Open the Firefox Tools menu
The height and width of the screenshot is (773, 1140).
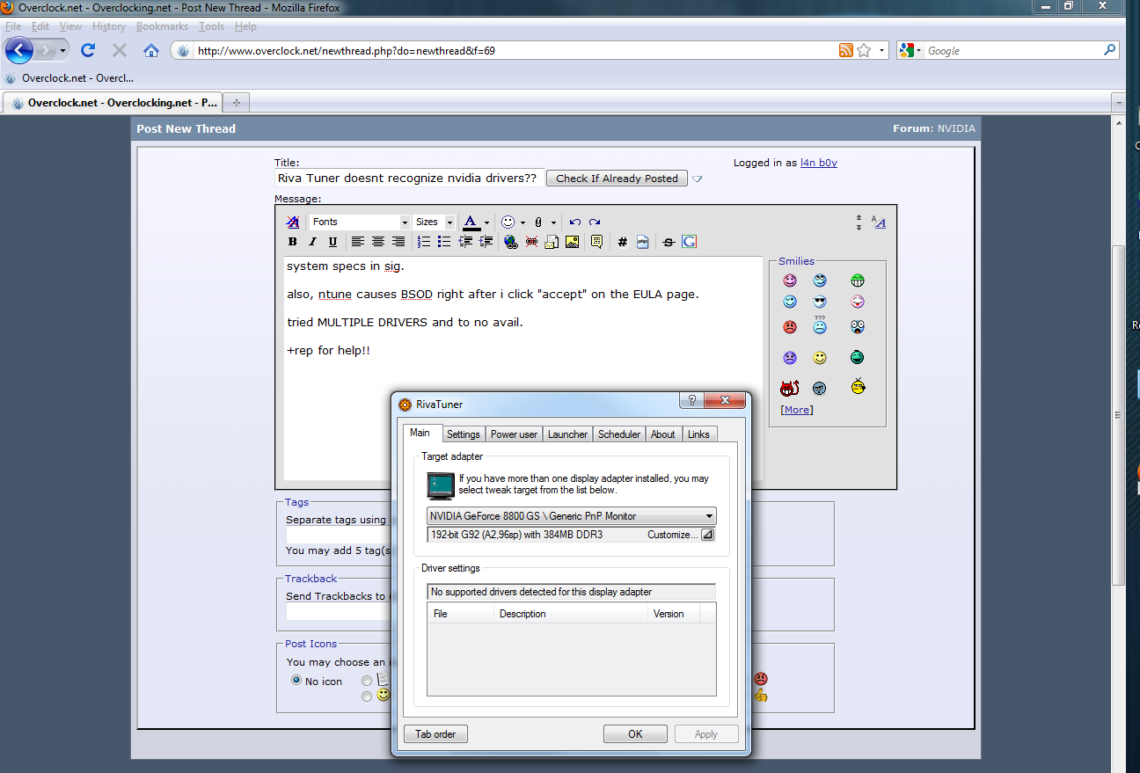[x=211, y=26]
